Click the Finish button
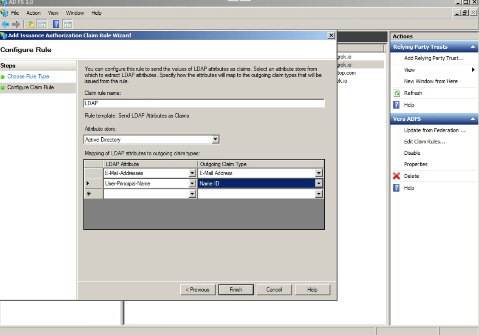The height and width of the screenshot is (335, 480). tap(236, 290)
